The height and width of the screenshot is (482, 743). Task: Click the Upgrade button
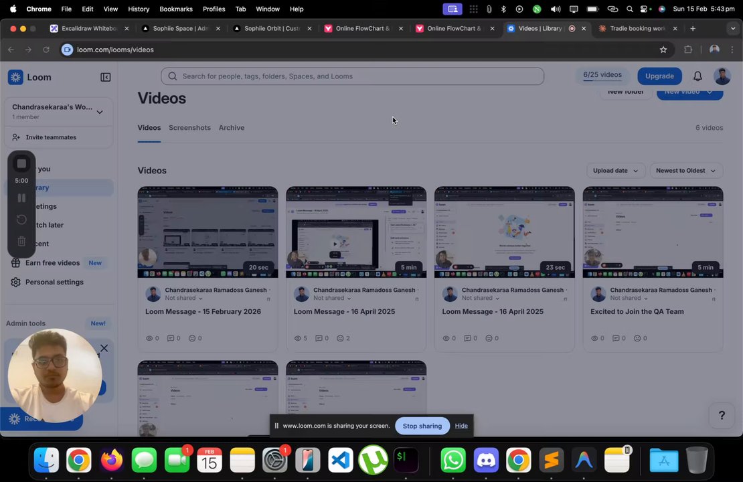click(x=659, y=76)
